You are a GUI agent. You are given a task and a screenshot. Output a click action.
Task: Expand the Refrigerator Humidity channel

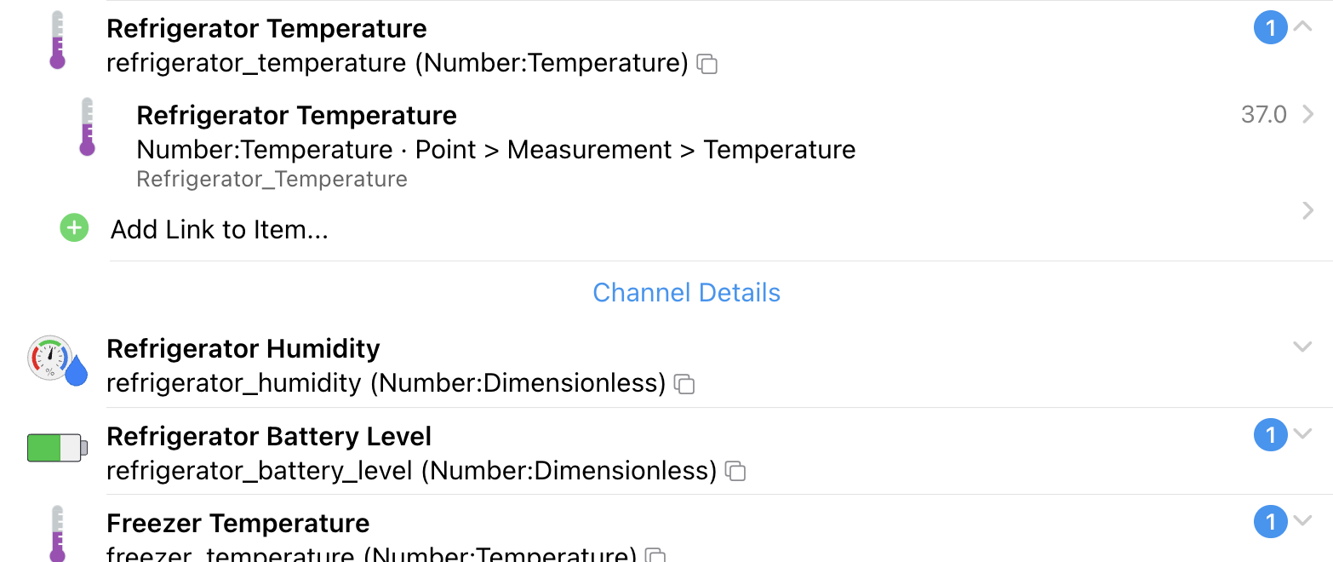click(1302, 347)
